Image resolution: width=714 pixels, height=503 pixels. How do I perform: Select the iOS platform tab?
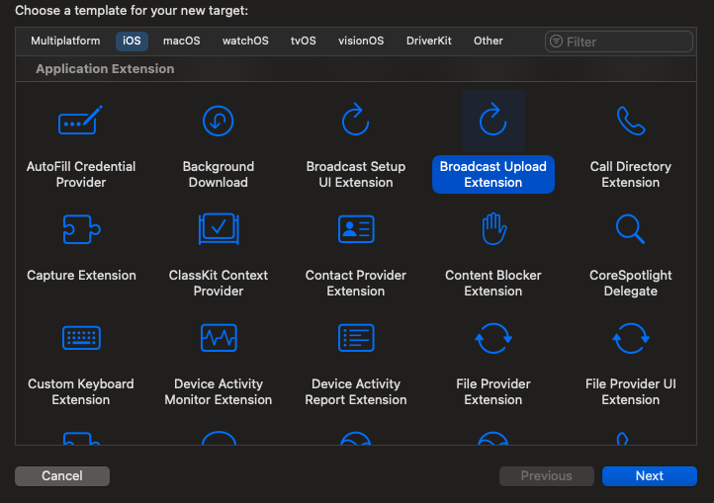[x=132, y=41]
